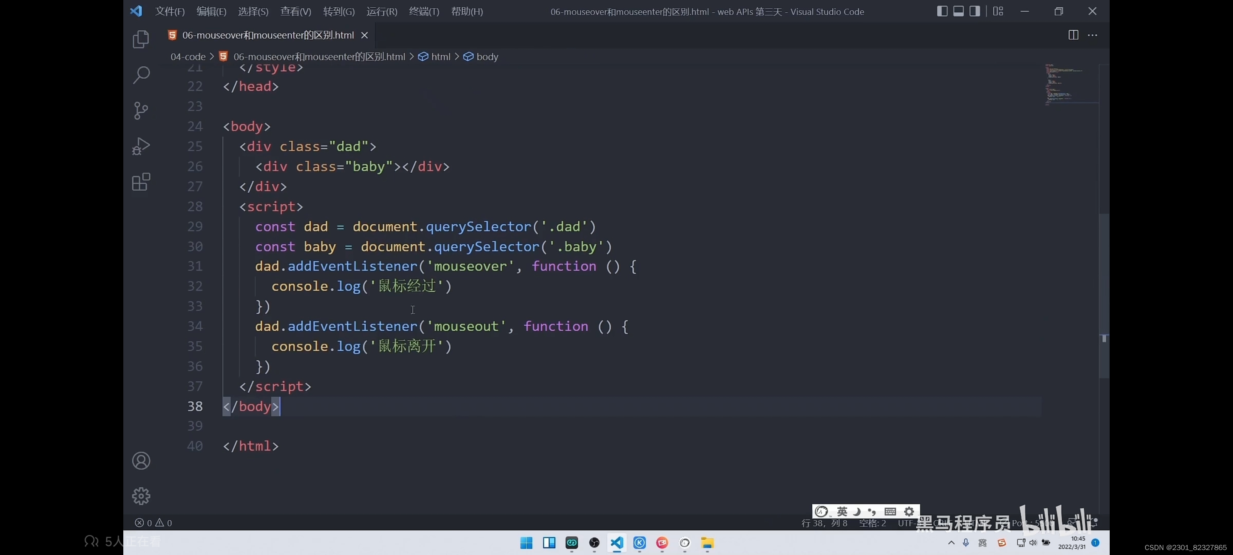1233x555 pixels.
Task: Open input method settings gear
Action: [909, 511]
